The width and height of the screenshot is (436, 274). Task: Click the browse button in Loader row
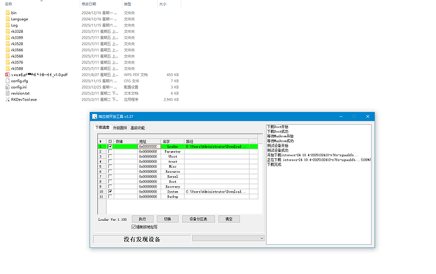[253, 147]
